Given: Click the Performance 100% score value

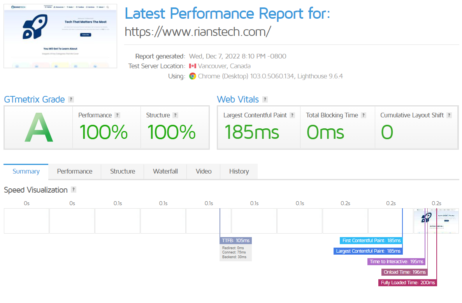Looking at the screenshot, I should tap(104, 132).
